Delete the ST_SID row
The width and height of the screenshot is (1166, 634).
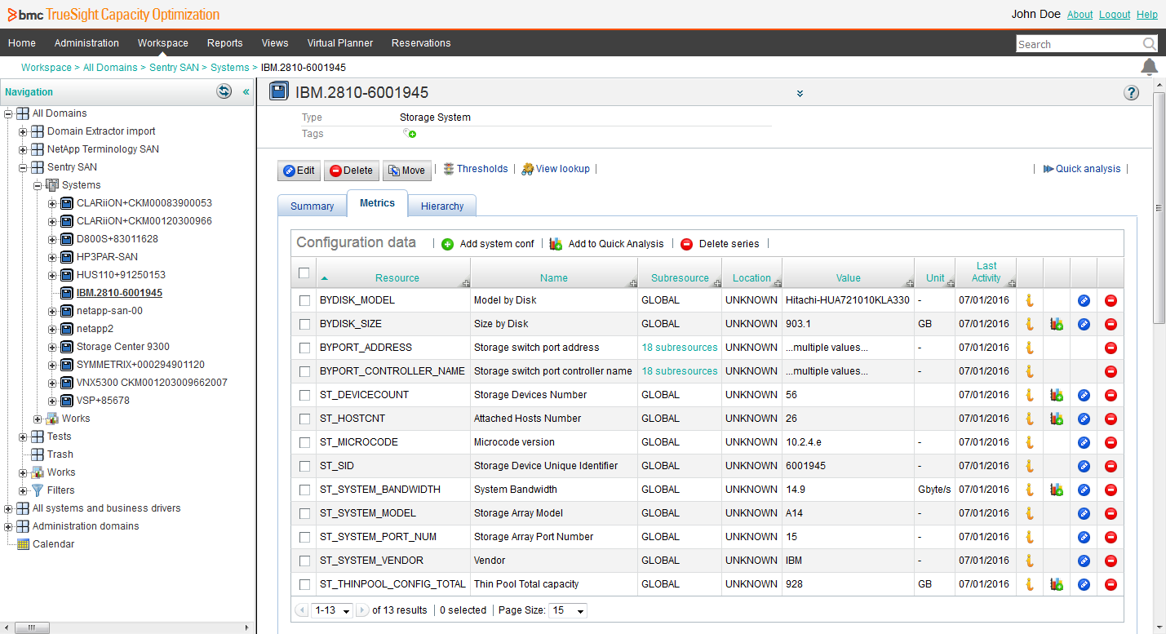point(1111,466)
